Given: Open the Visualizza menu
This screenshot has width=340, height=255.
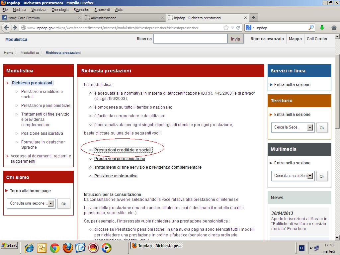Looking at the screenshot, I should pos(39,10).
